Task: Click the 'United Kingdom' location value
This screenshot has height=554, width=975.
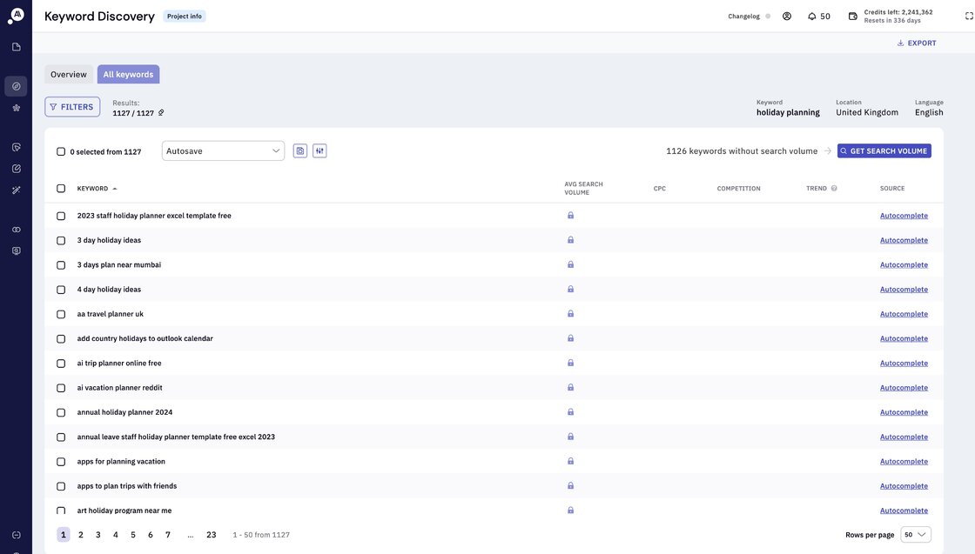Action: 867,112
